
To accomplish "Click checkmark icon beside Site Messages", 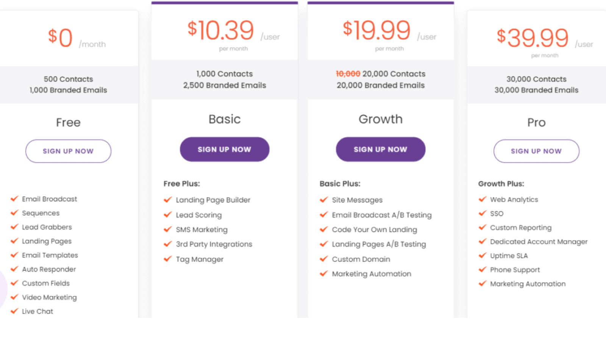I will coord(324,200).
